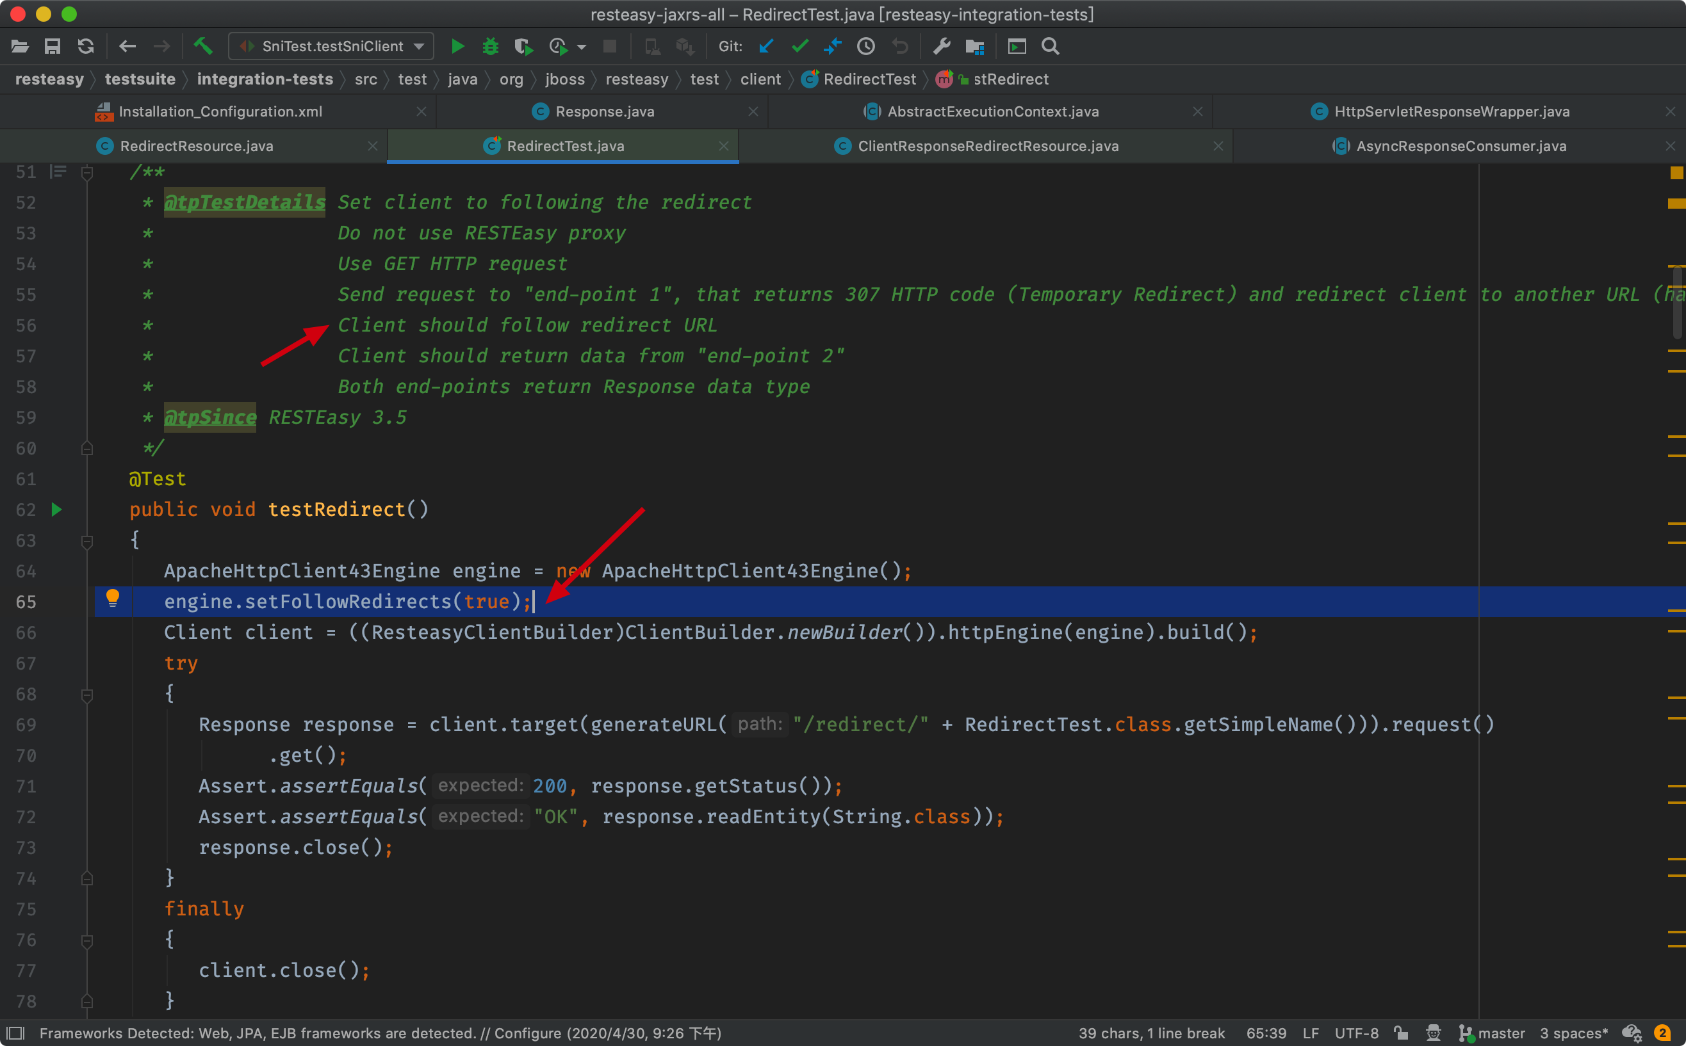Open the Search Everywhere magnifier
1686x1046 pixels.
pos(1050,46)
